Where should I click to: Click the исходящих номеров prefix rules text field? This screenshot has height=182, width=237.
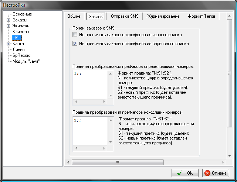pos(91,130)
